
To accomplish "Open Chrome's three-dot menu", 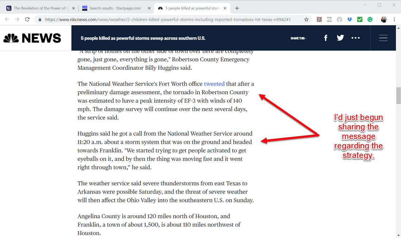I will 394,20.
